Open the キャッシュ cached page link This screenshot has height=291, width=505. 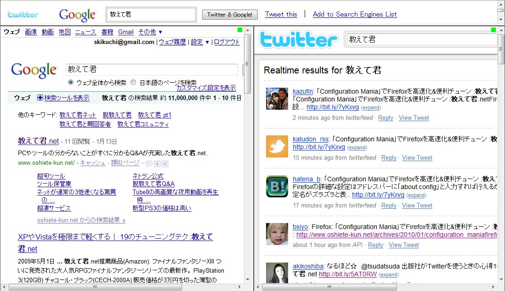coord(93,162)
